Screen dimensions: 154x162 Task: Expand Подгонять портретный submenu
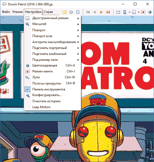tap(53, 48)
